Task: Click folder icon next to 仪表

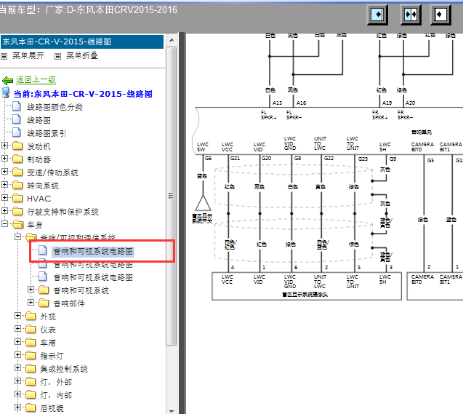Action: (31, 329)
